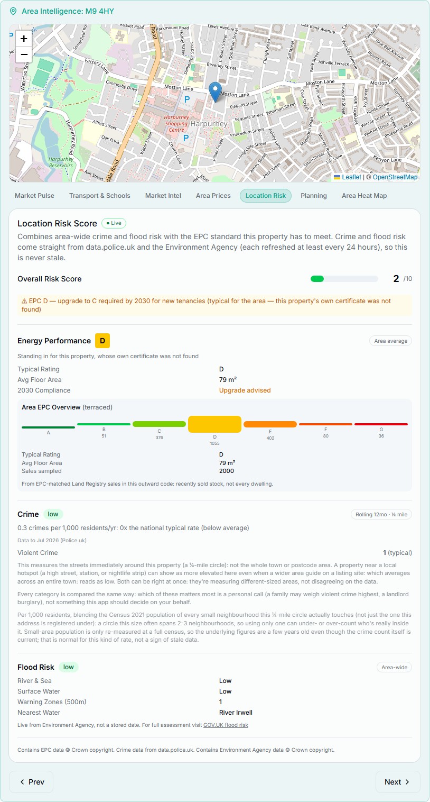Zoom in on the map
The image size is (430, 802).
tap(24, 39)
